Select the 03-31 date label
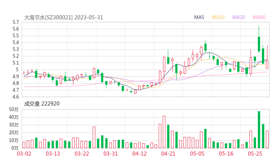This screenshot has width=273, height=162. click(x=111, y=154)
